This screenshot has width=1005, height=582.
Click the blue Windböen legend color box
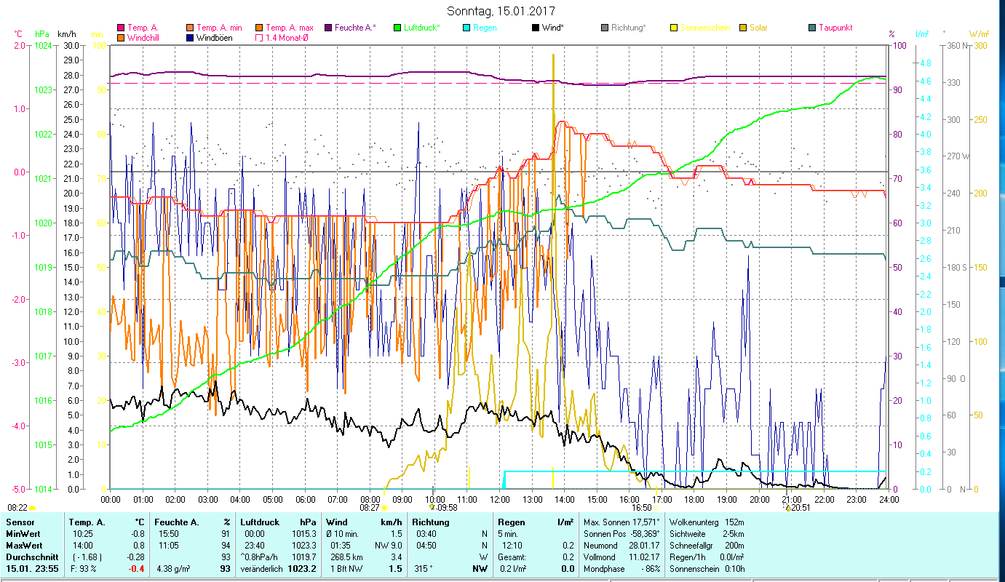[190, 38]
